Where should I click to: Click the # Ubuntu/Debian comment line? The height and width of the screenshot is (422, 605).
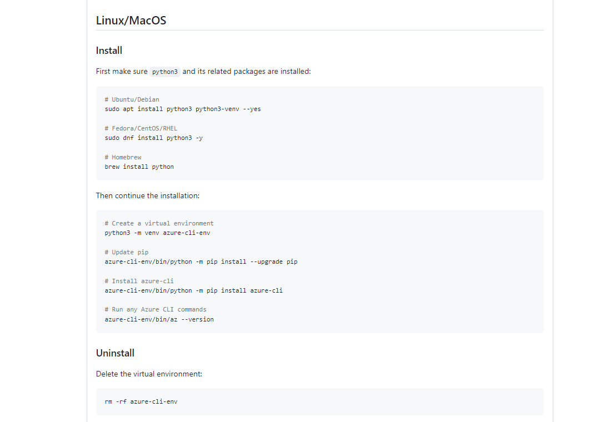(x=132, y=99)
